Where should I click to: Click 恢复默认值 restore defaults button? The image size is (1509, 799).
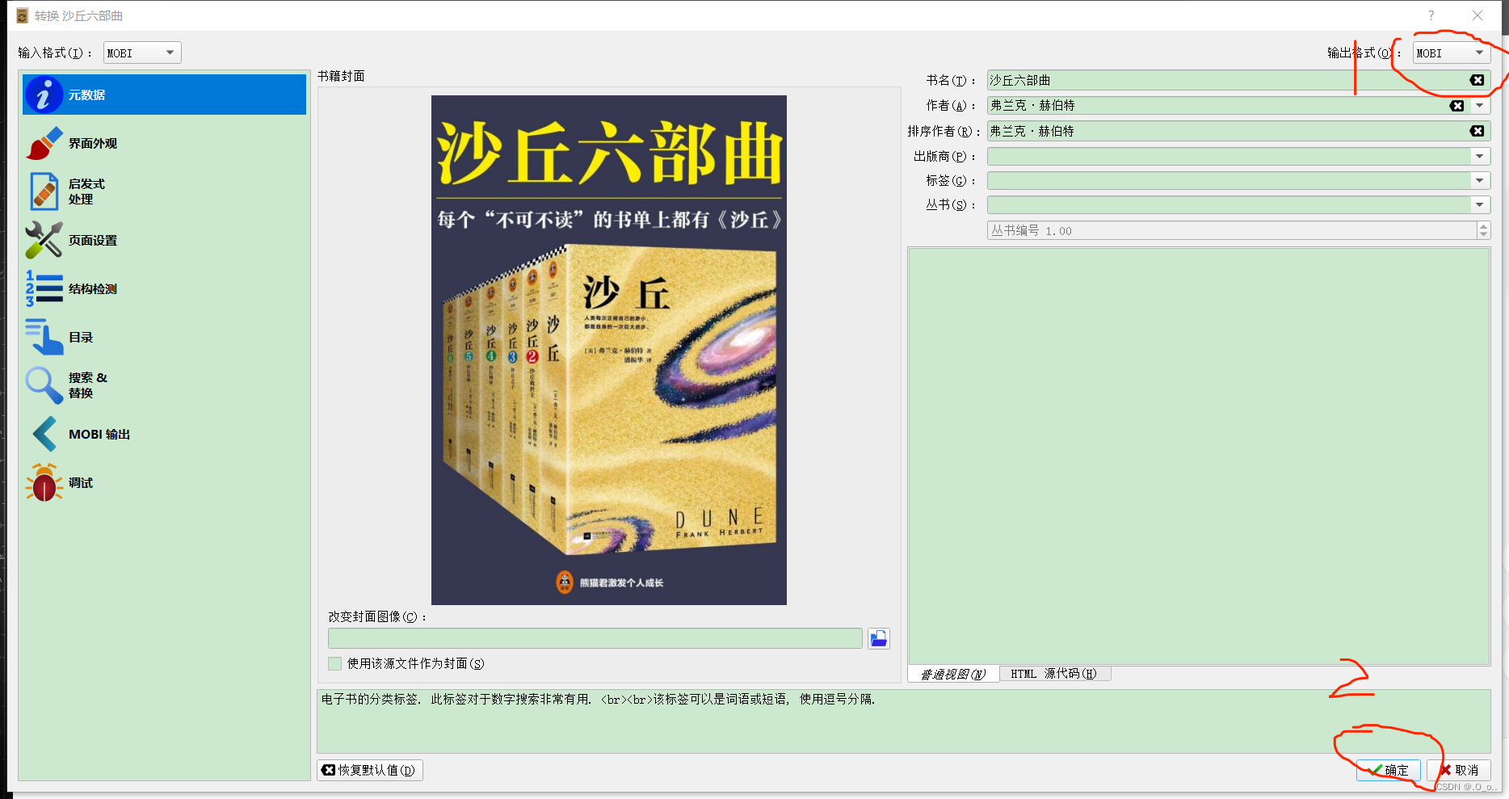click(x=370, y=770)
